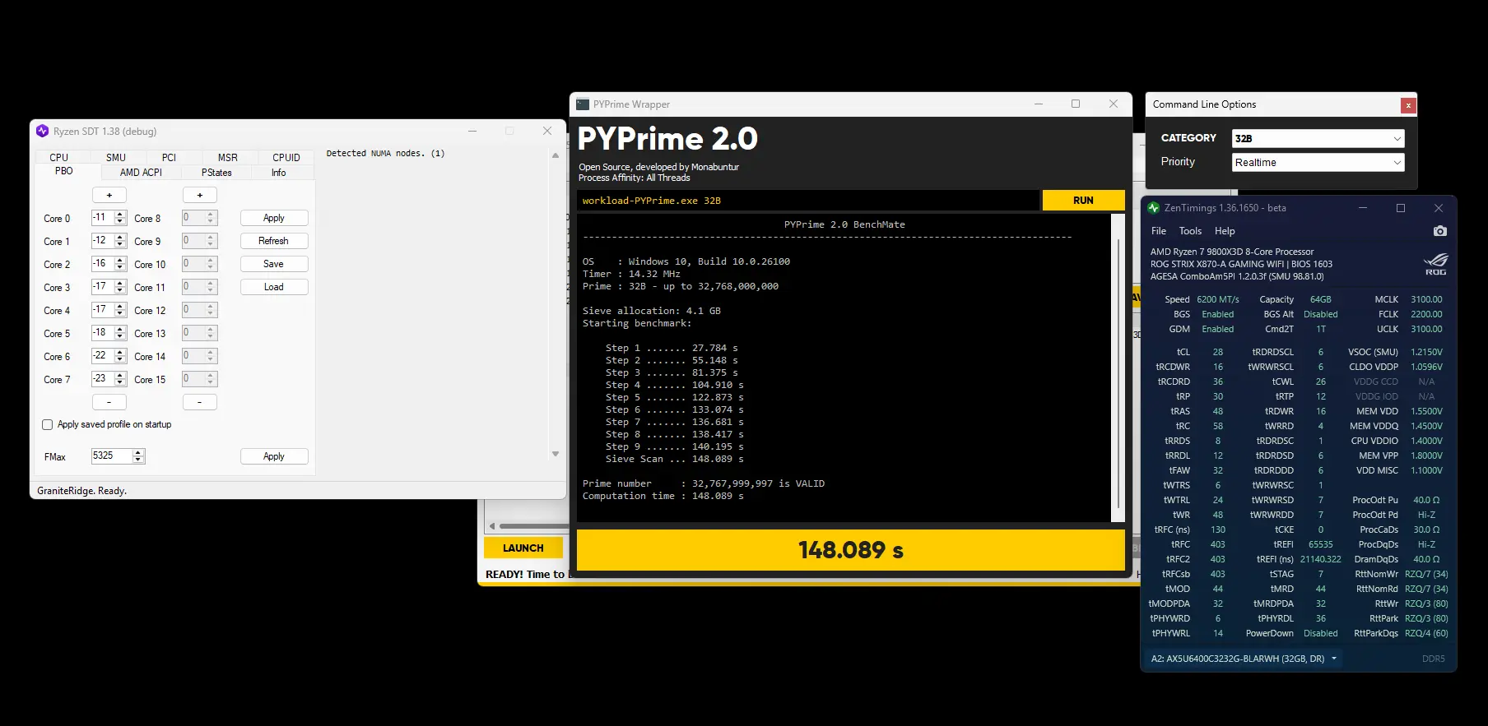Click the PowerDown value Disabled
Viewport: 1488px width, 726px height.
pos(1320,633)
